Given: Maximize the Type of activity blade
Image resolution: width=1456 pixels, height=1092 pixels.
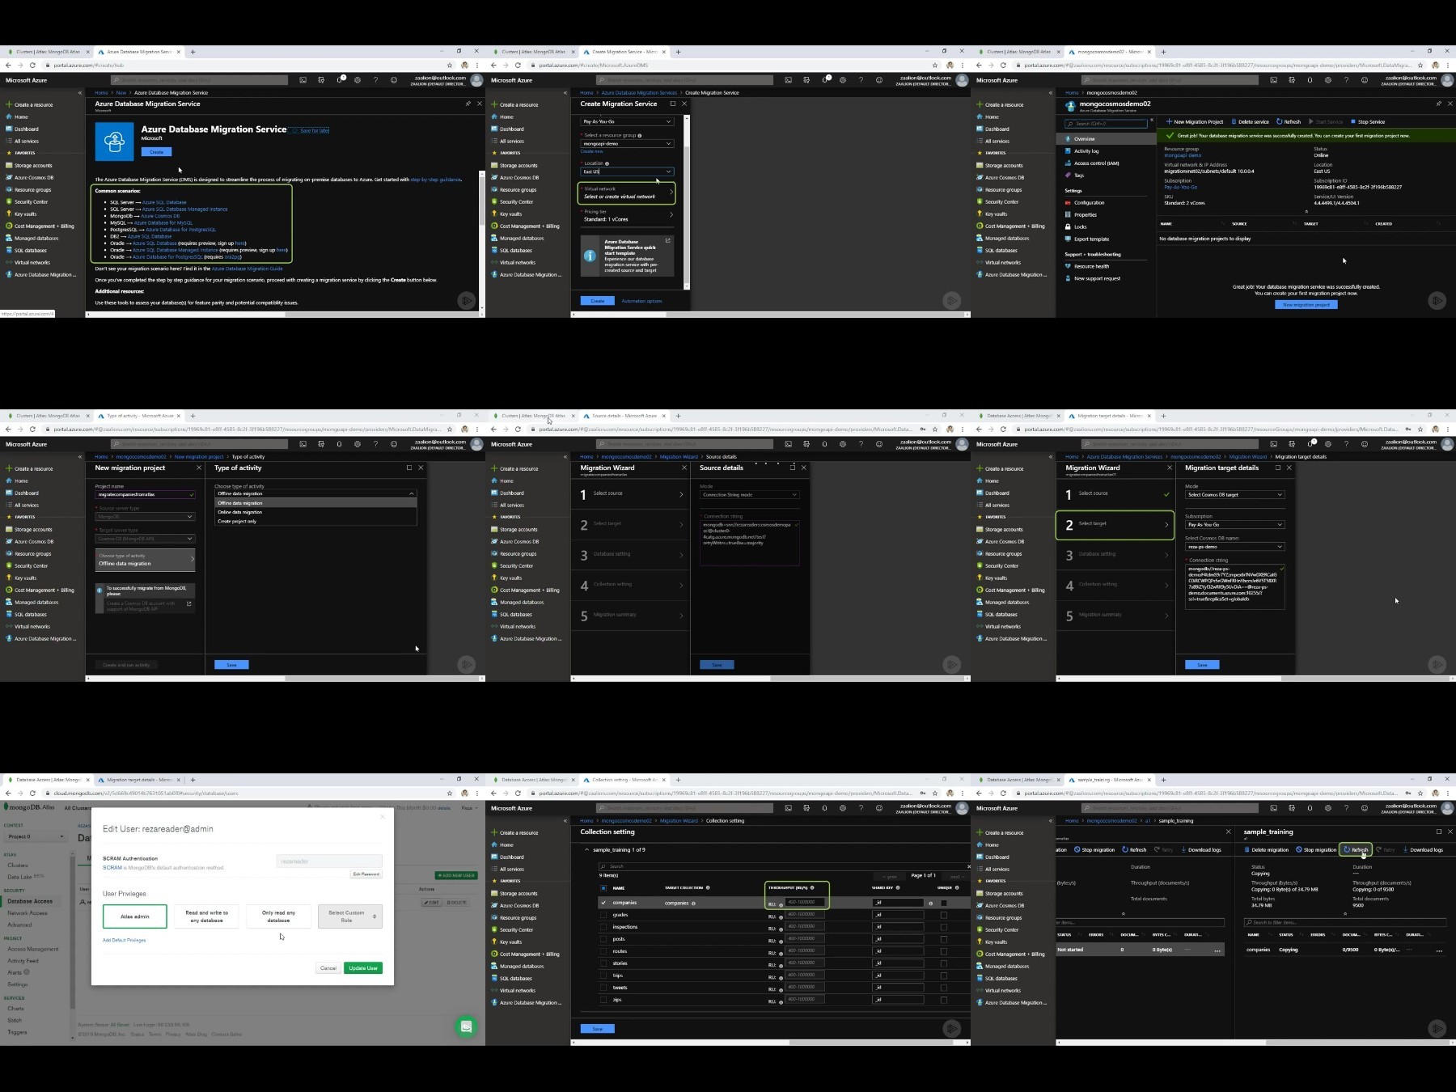Looking at the screenshot, I should click(408, 468).
